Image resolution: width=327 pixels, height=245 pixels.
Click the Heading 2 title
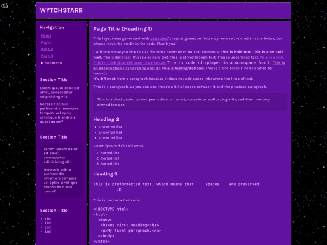106,119
